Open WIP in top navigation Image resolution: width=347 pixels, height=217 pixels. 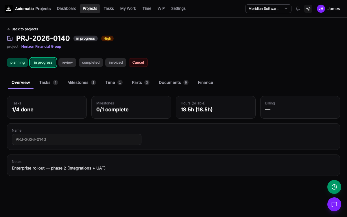pyautogui.click(x=161, y=9)
